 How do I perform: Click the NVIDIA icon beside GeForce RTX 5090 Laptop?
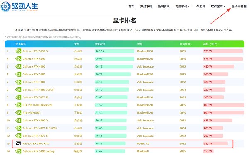[18, 151]
